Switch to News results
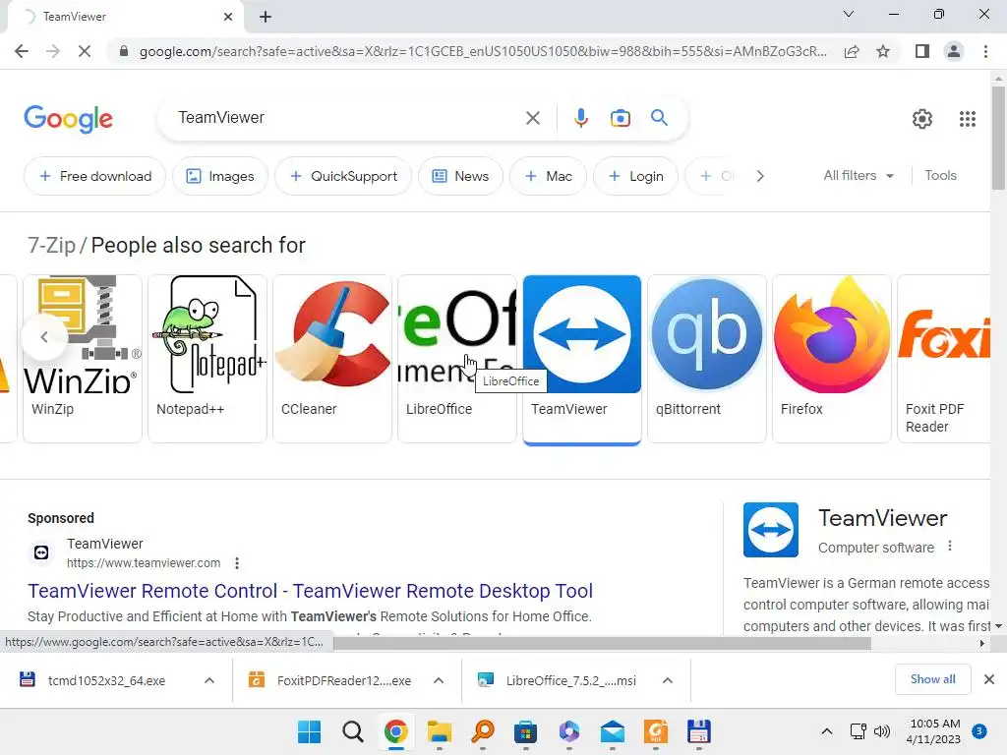 point(460,176)
